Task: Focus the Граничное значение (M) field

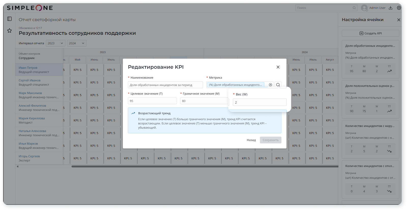Action: click(x=205, y=101)
